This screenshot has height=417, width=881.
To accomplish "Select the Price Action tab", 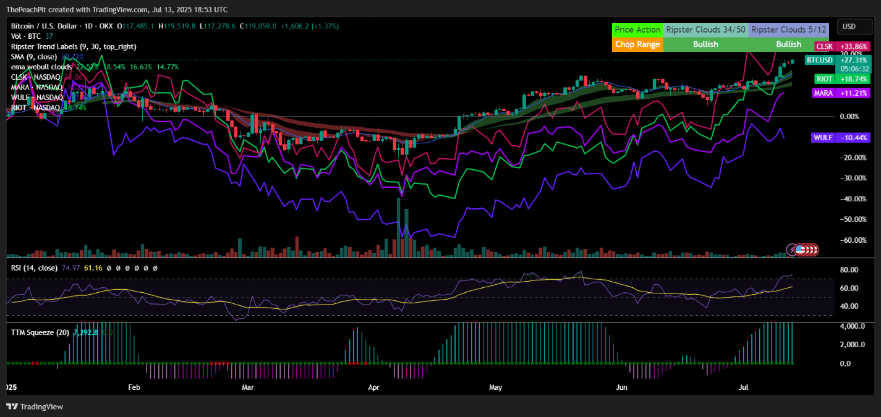I will [637, 29].
